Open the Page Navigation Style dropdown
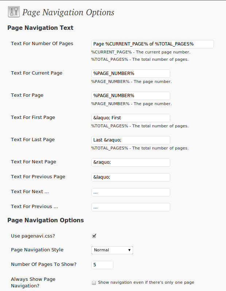Screen dimensions: 226x291 pos(112,250)
